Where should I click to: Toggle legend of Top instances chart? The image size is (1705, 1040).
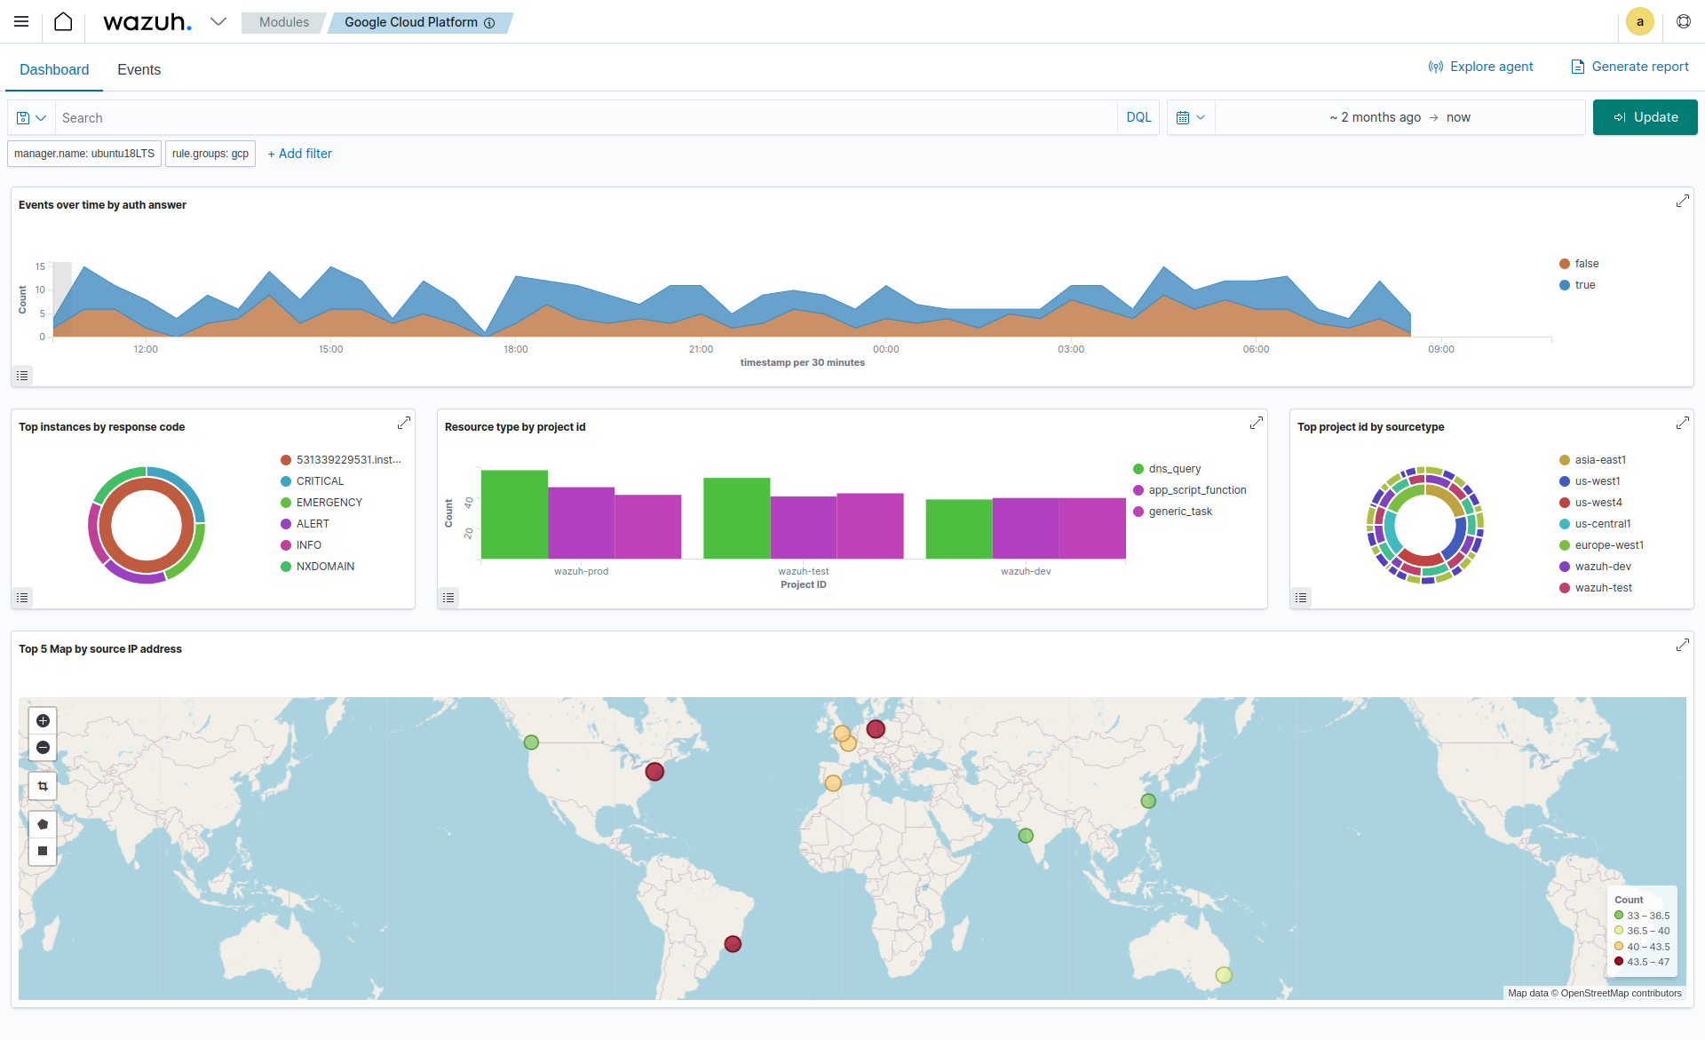[x=23, y=598]
